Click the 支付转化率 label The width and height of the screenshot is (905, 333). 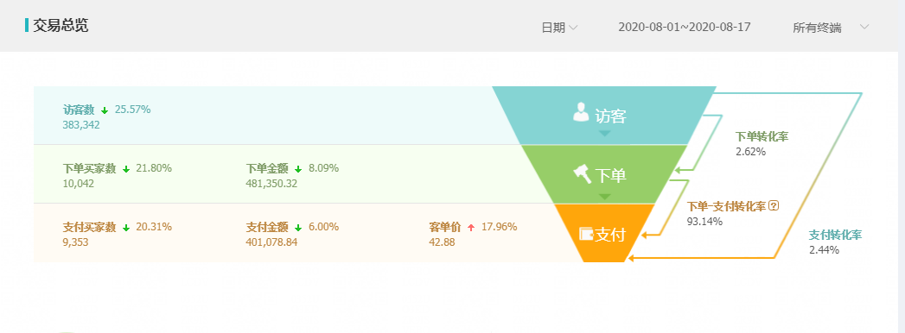click(835, 235)
